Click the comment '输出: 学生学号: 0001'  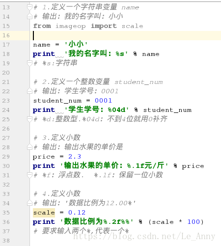(80, 91)
